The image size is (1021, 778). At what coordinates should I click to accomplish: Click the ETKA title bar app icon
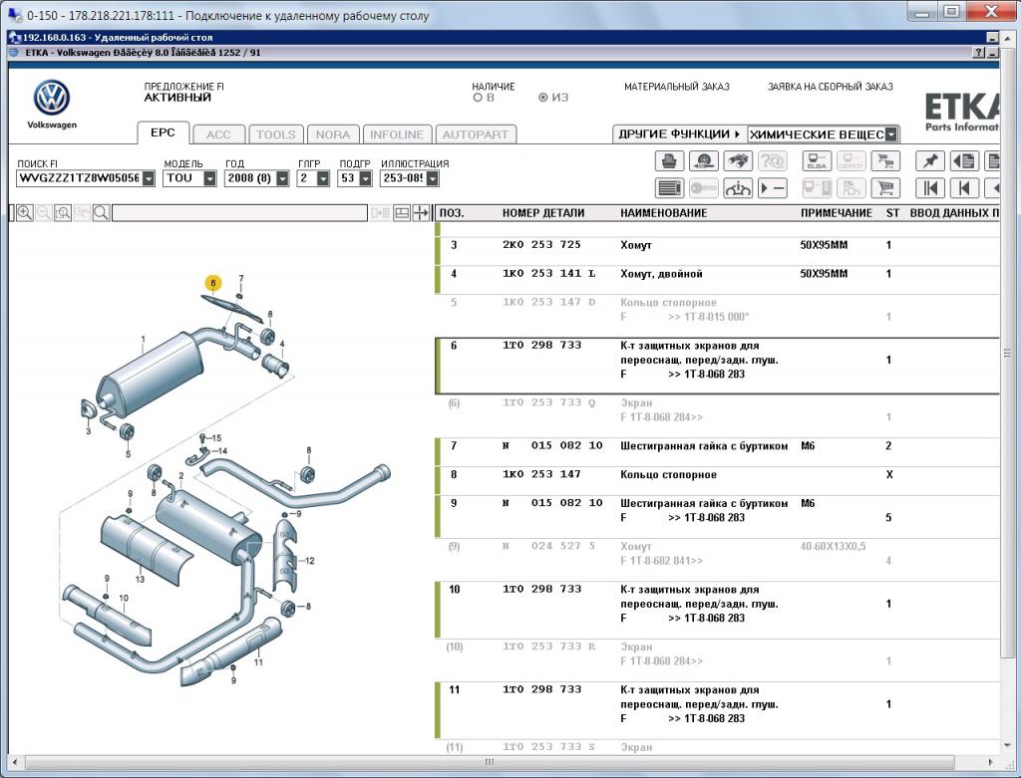click(14, 53)
